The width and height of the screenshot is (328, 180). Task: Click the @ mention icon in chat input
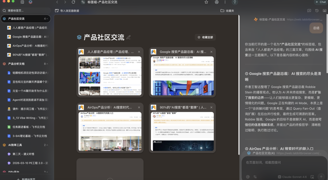pos(248,177)
